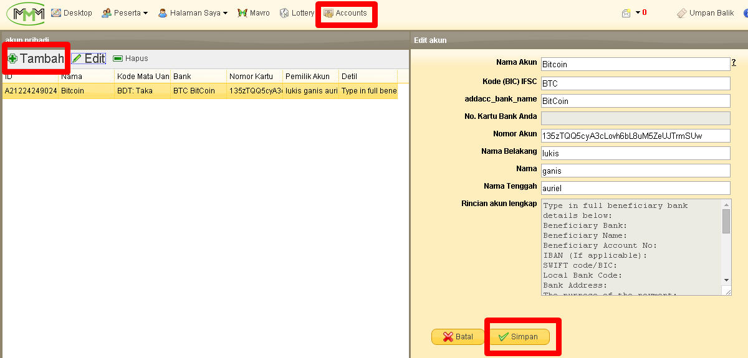Click the BDT: Taka cell
The width and height of the screenshot is (748, 358).
point(143,91)
